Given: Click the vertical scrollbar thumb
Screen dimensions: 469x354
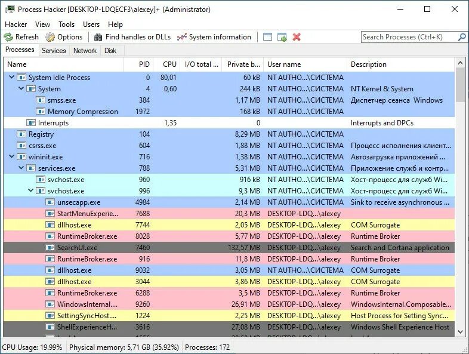Looking at the screenshot, I should pos(460,84).
